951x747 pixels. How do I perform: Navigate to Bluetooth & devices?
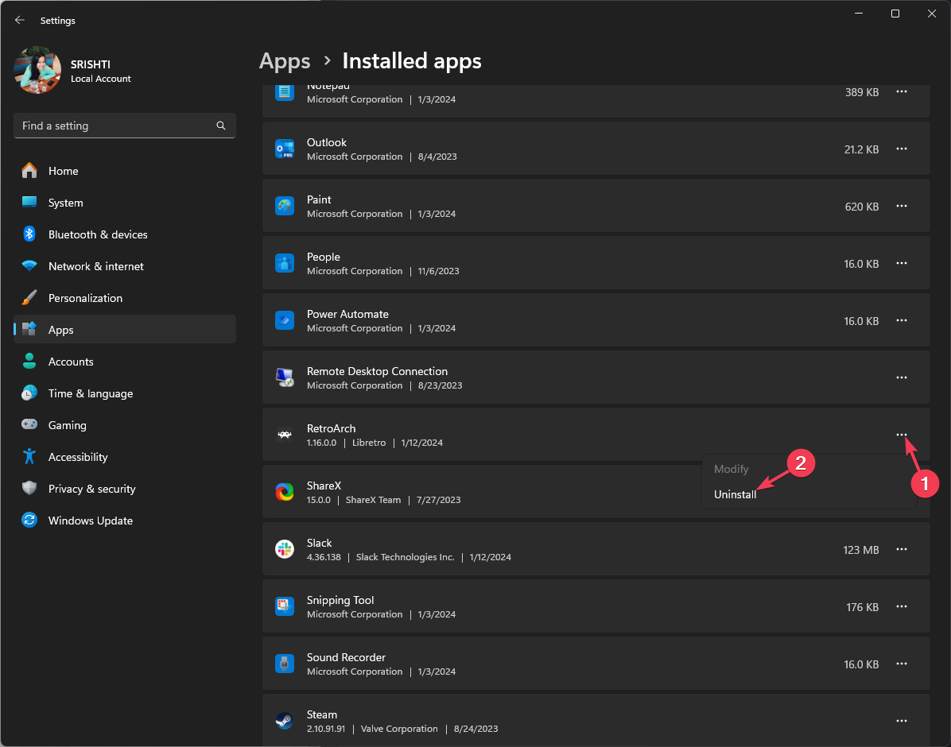tap(97, 234)
